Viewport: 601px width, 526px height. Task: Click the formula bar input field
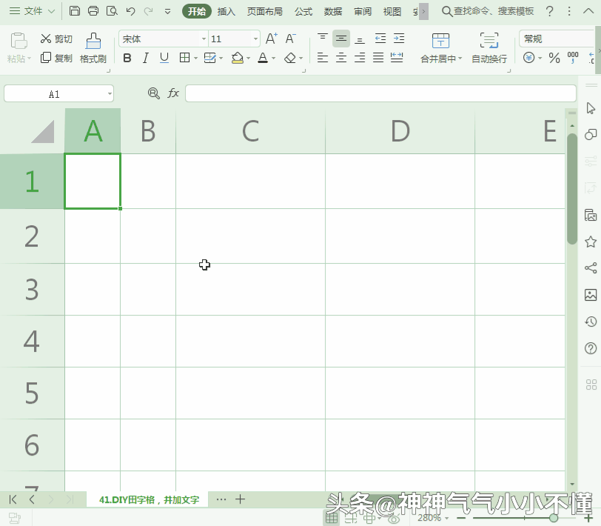(x=380, y=93)
